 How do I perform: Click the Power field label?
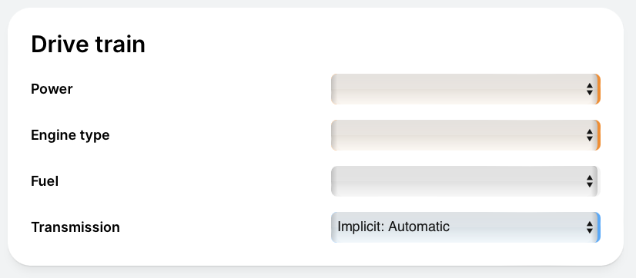tap(52, 89)
